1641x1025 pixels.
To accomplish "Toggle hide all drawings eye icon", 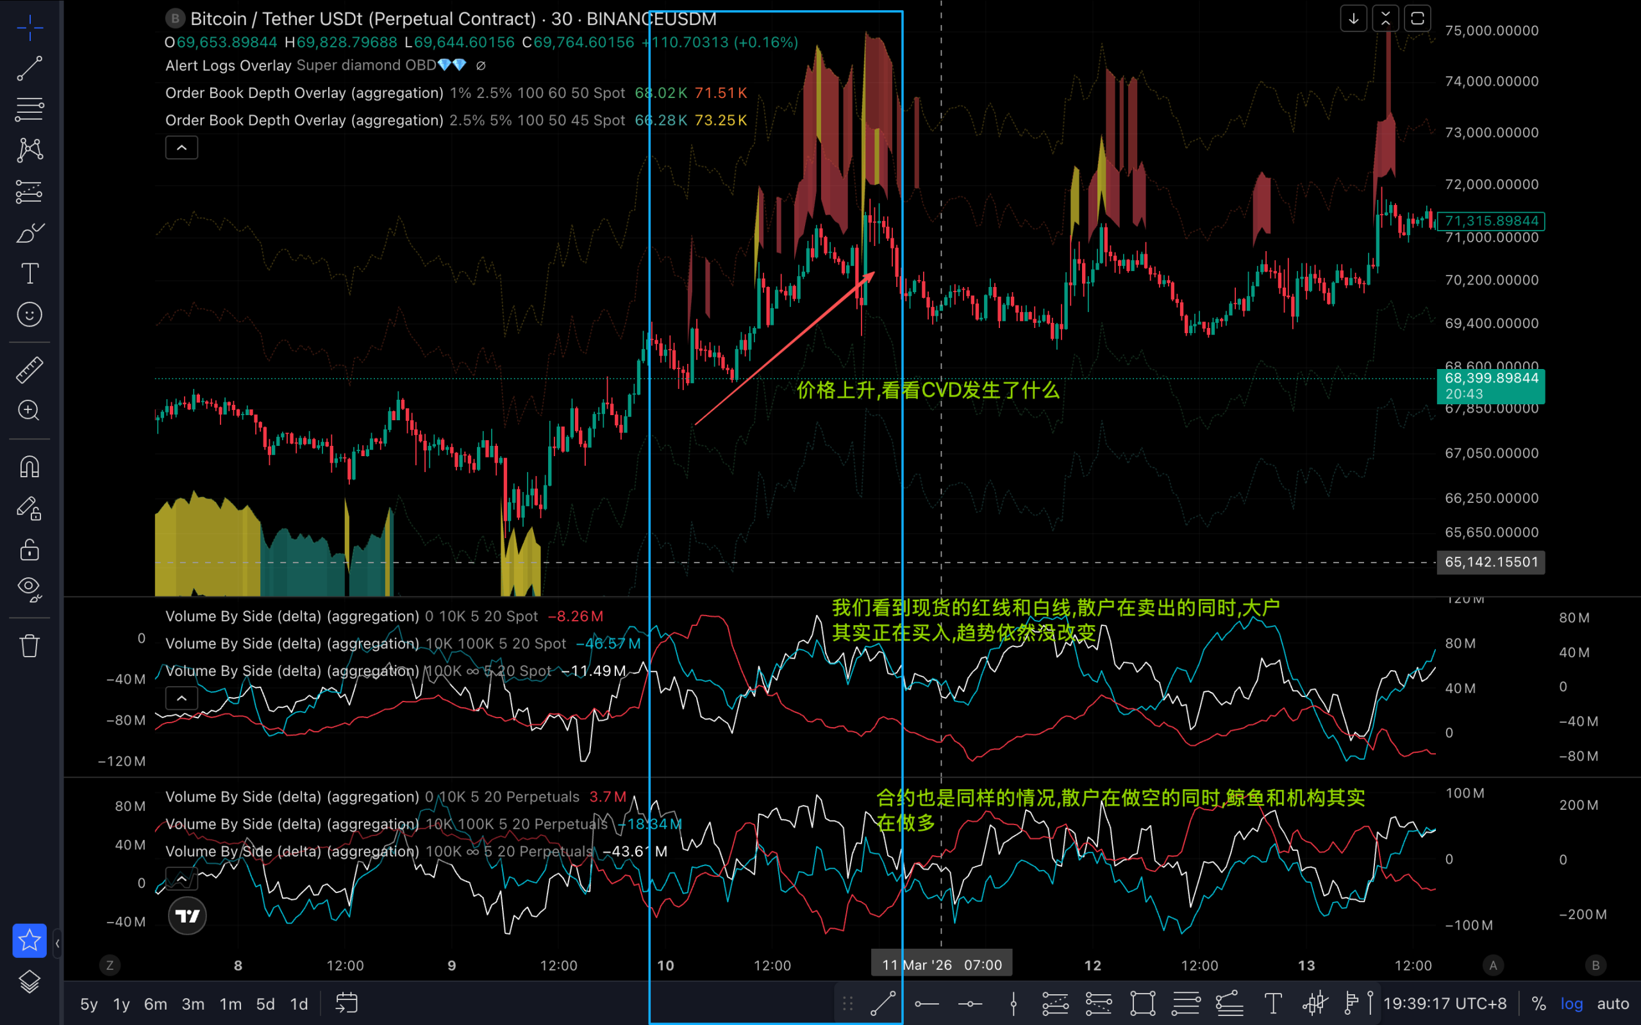I will click(x=29, y=587).
